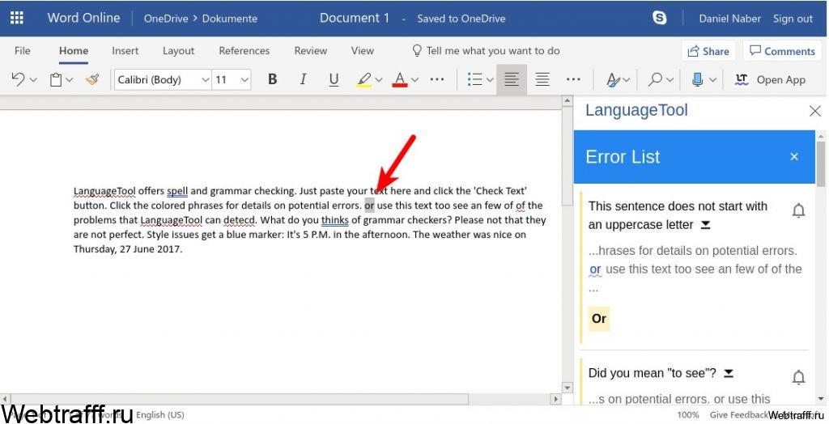Click the word 'detecd' in document

239,220
